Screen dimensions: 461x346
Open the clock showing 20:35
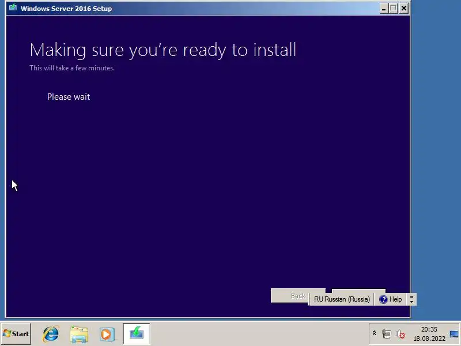pos(429,329)
